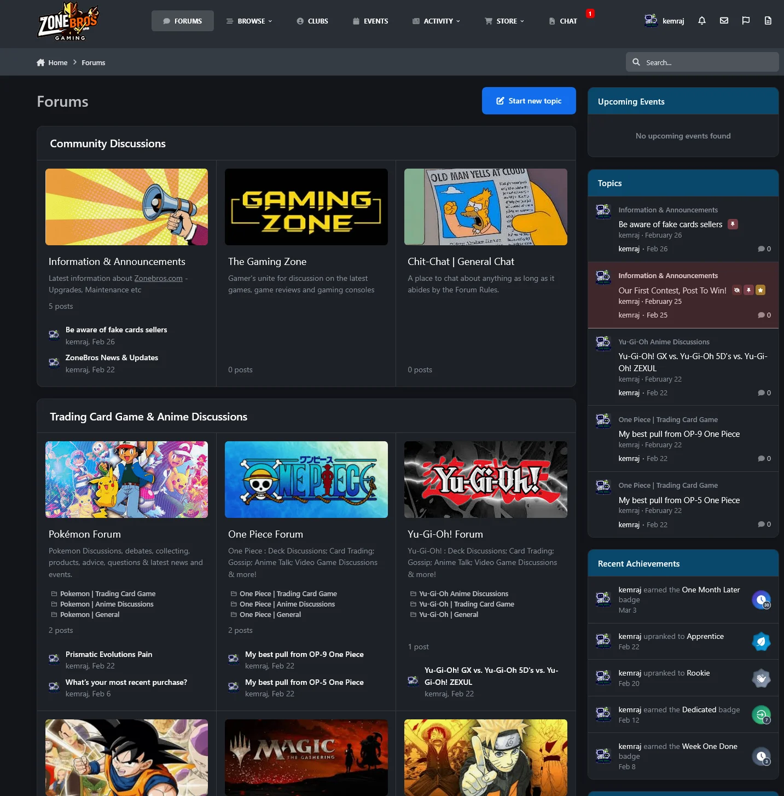Click the search magnifier icon
Viewport: 784px width, 796px height.
(x=636, y=62)
